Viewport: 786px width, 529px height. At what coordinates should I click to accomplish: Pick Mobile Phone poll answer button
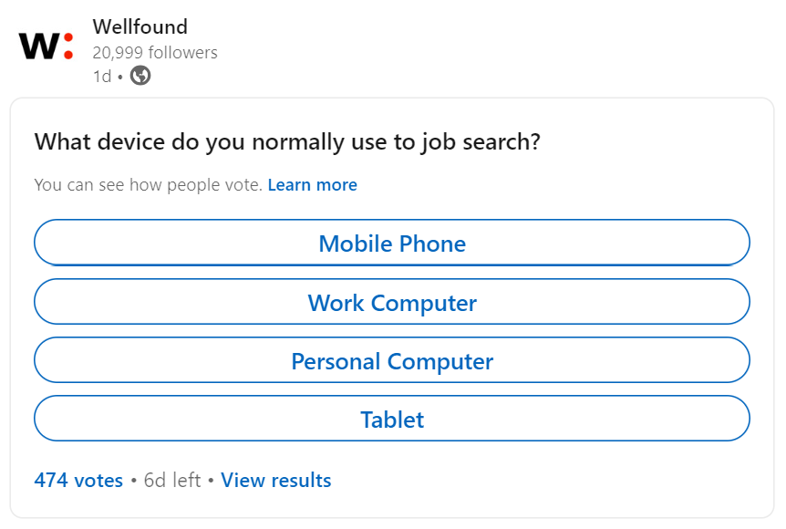[x=392, y=243]
